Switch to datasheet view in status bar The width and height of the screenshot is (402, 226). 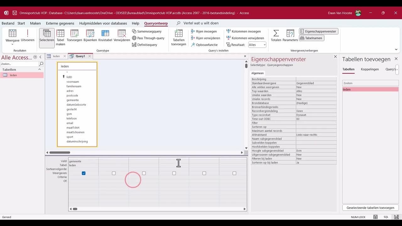(x=375, y=217)
